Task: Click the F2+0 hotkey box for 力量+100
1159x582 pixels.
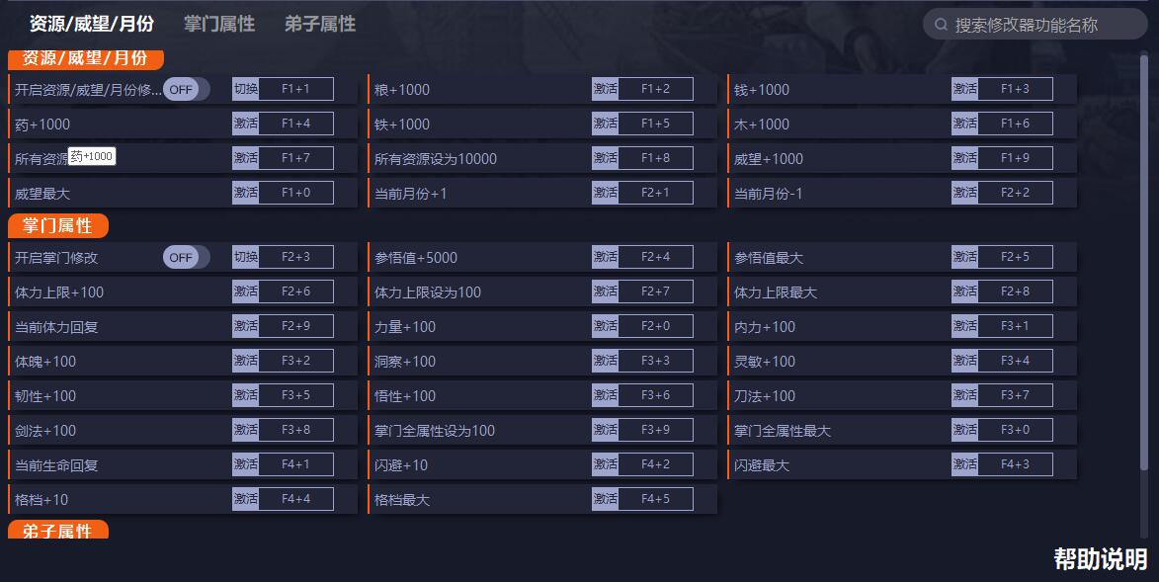Action: pos(656,326)
